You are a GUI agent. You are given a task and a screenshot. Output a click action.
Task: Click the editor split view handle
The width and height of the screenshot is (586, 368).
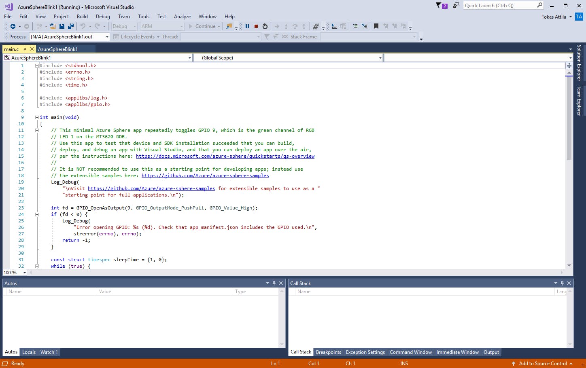569,66
